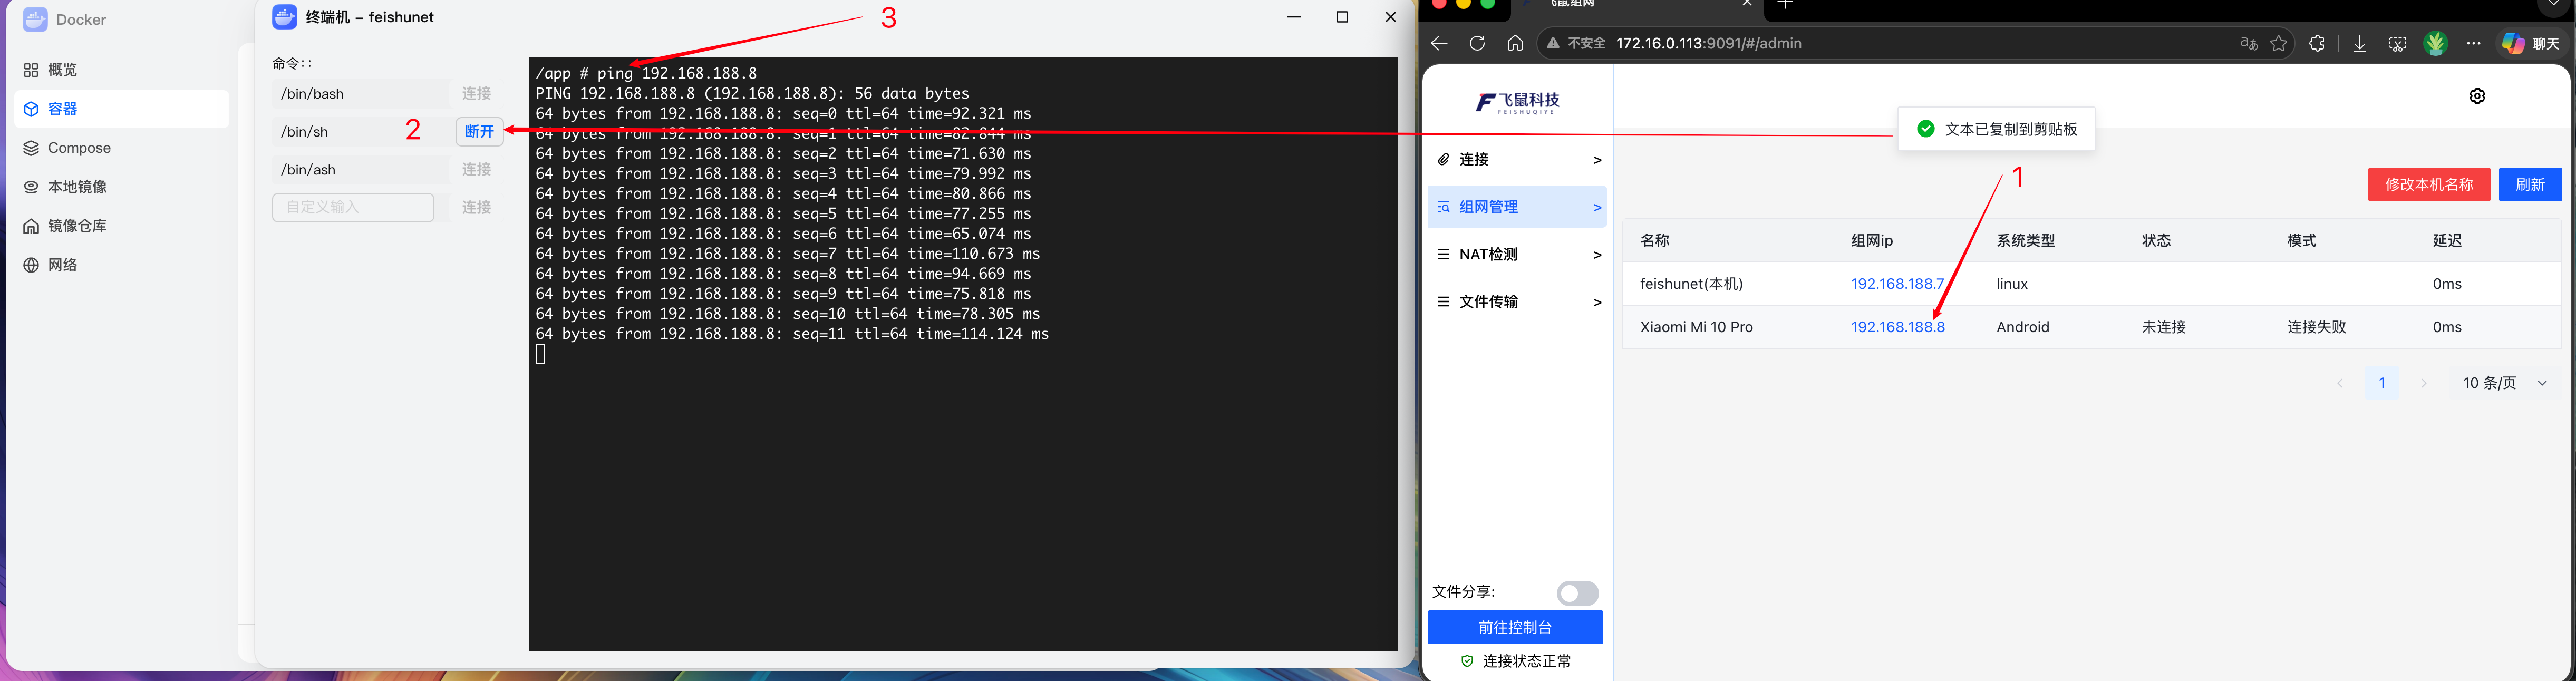Click the Compose layers icon
The image size is (2576, 681).
pyautogui.click(x=31, y=148)
